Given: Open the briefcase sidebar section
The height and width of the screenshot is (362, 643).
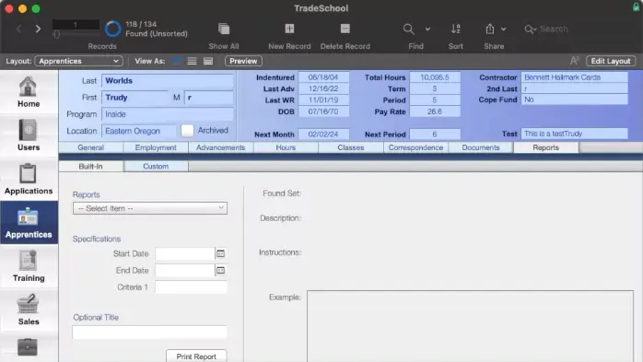Looking at the screenshot, I should coord(28,347).
